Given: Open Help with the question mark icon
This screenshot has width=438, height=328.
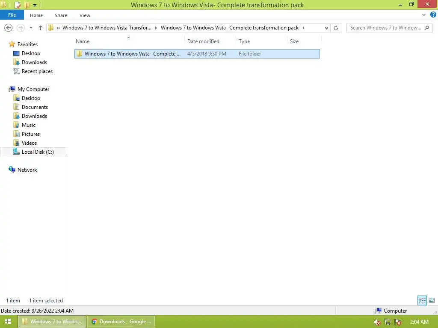Looking at the screenshot, I should click(x=433, y=15).
